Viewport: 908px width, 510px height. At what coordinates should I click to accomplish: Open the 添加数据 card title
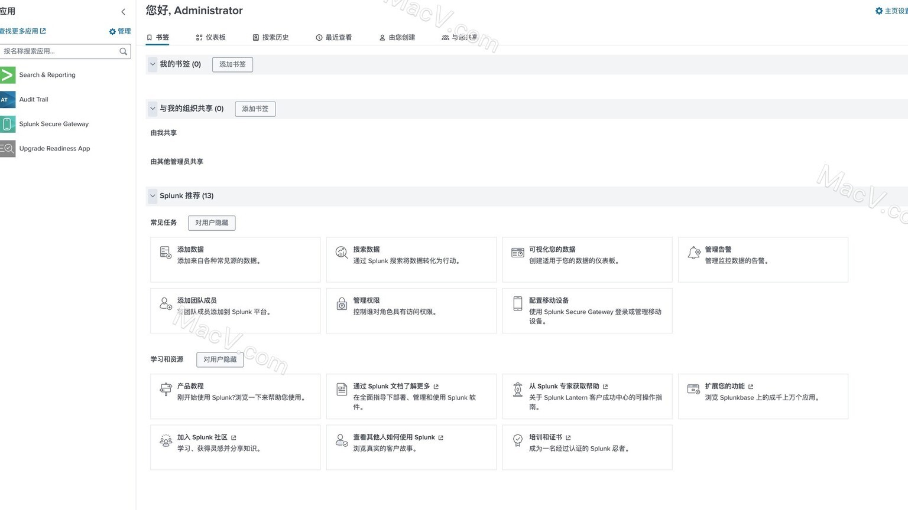click(x=190, y=250)
